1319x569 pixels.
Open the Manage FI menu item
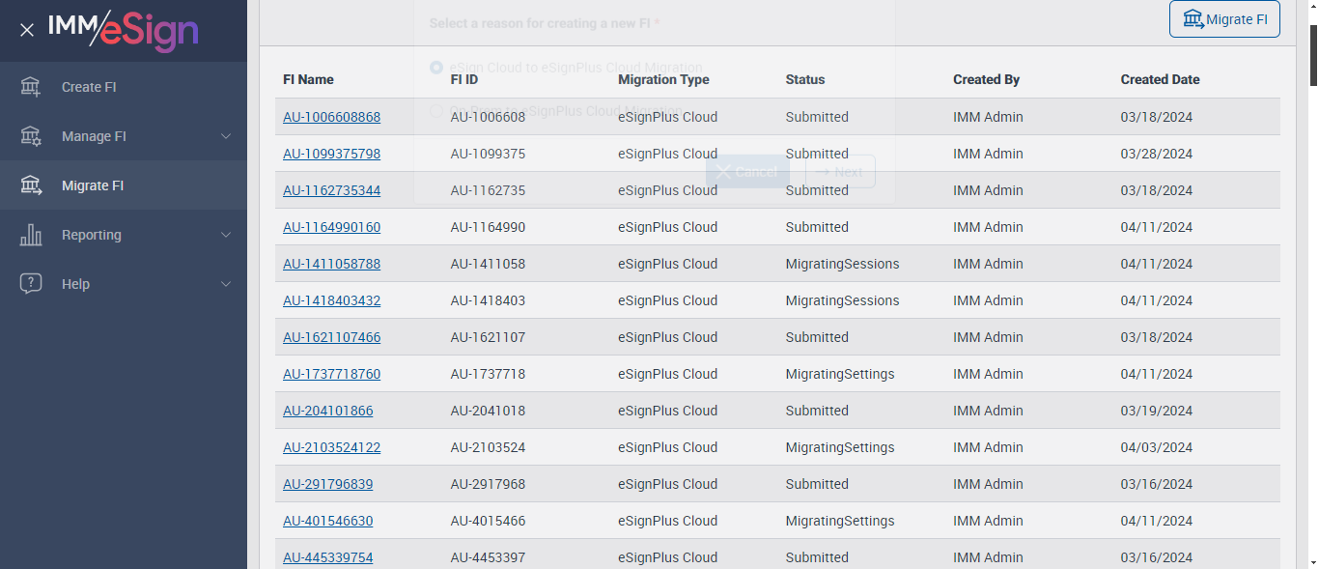pyautogui.click(x=124, y=136)
